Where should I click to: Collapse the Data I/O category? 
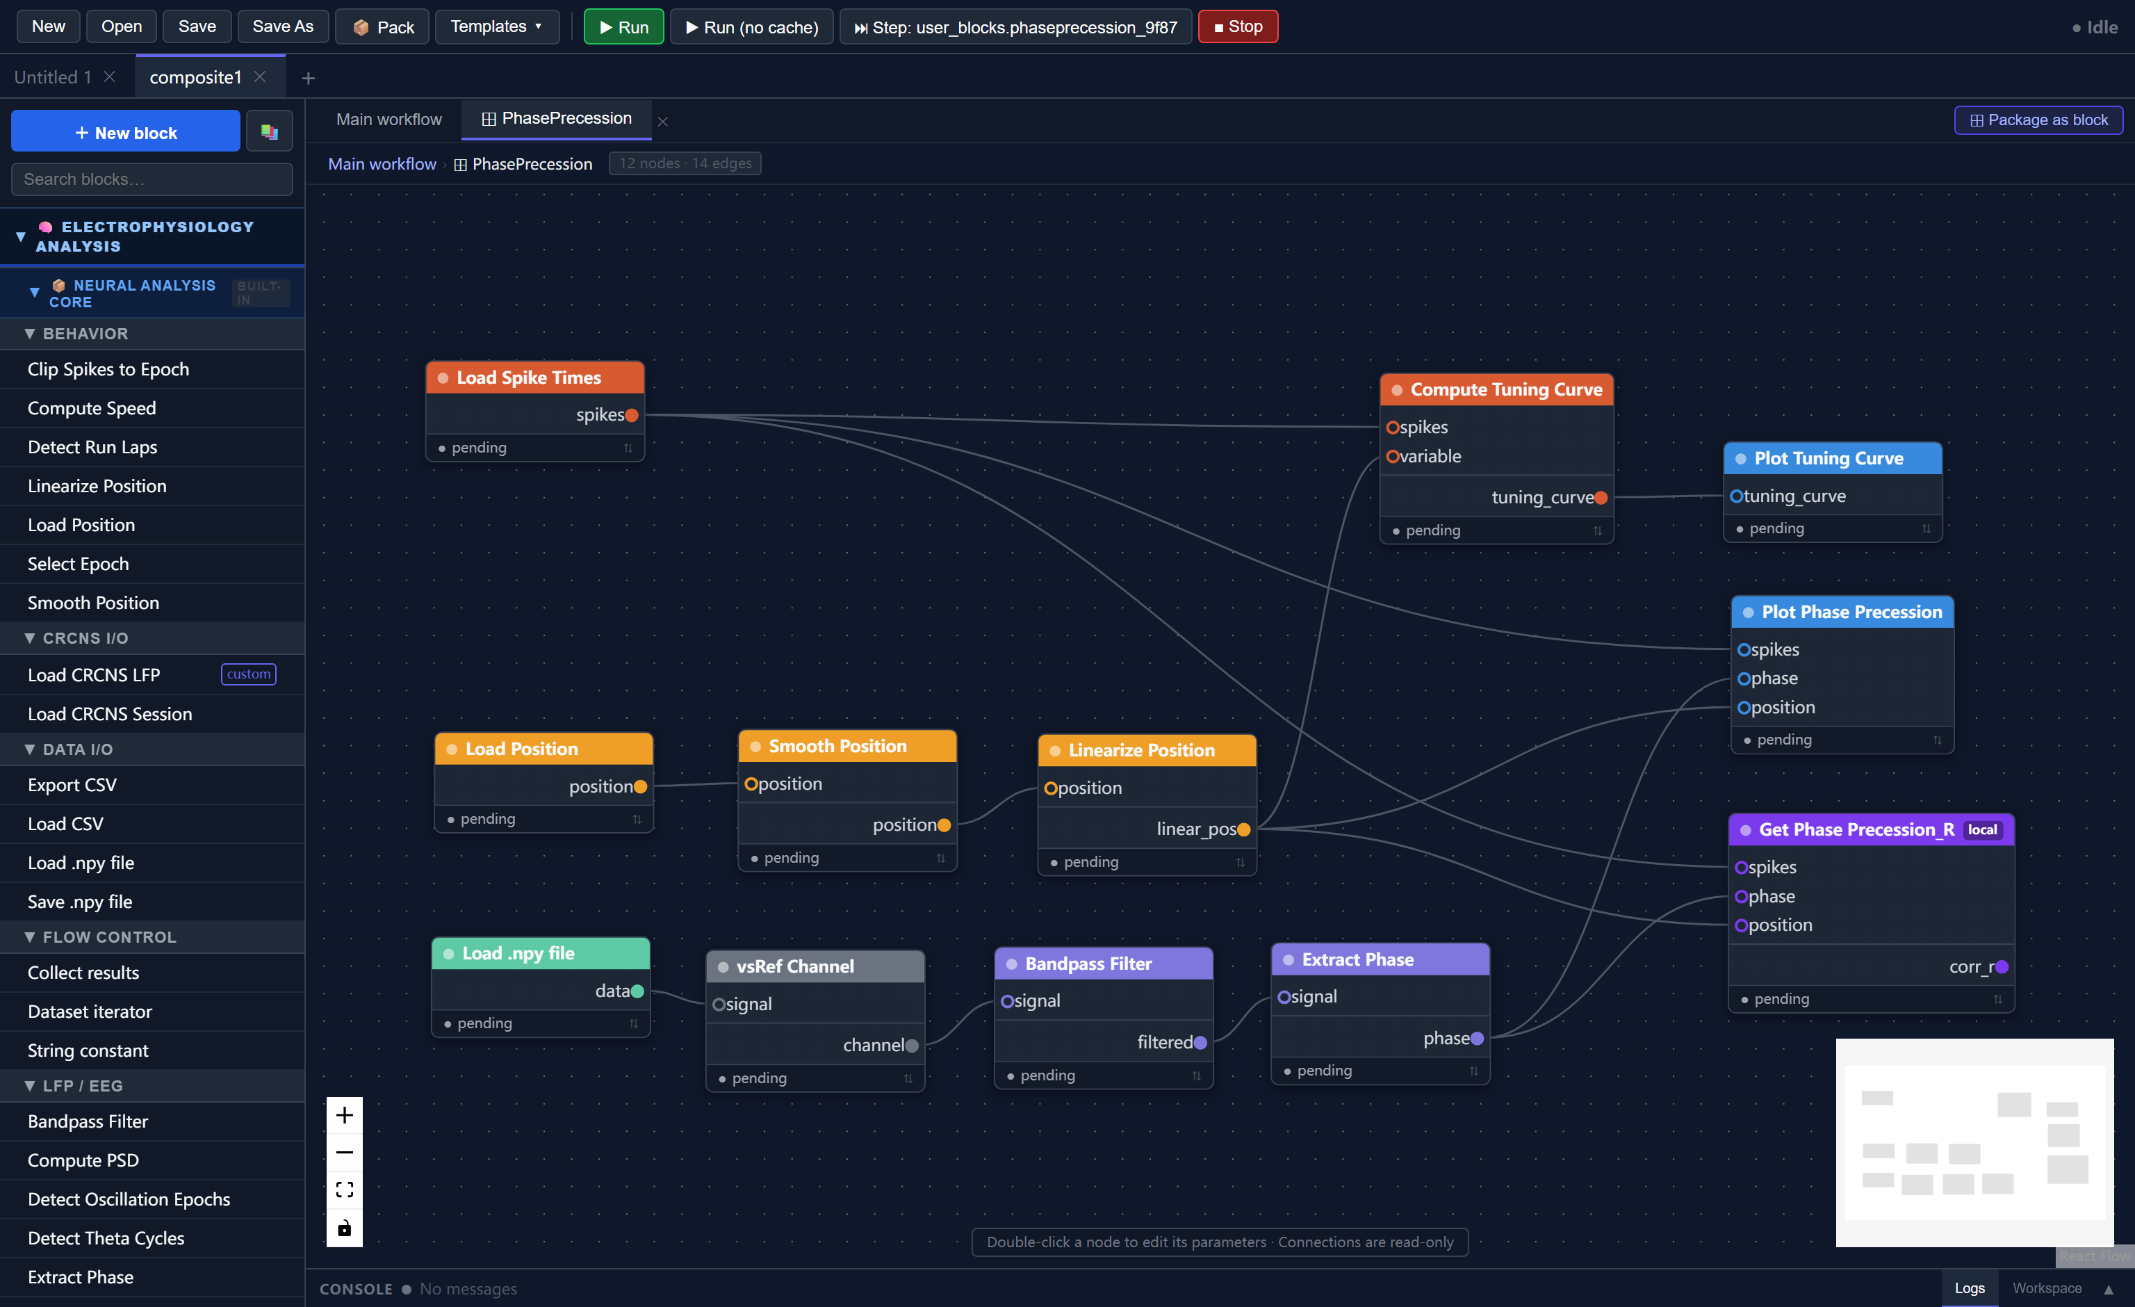coord(29,749)
